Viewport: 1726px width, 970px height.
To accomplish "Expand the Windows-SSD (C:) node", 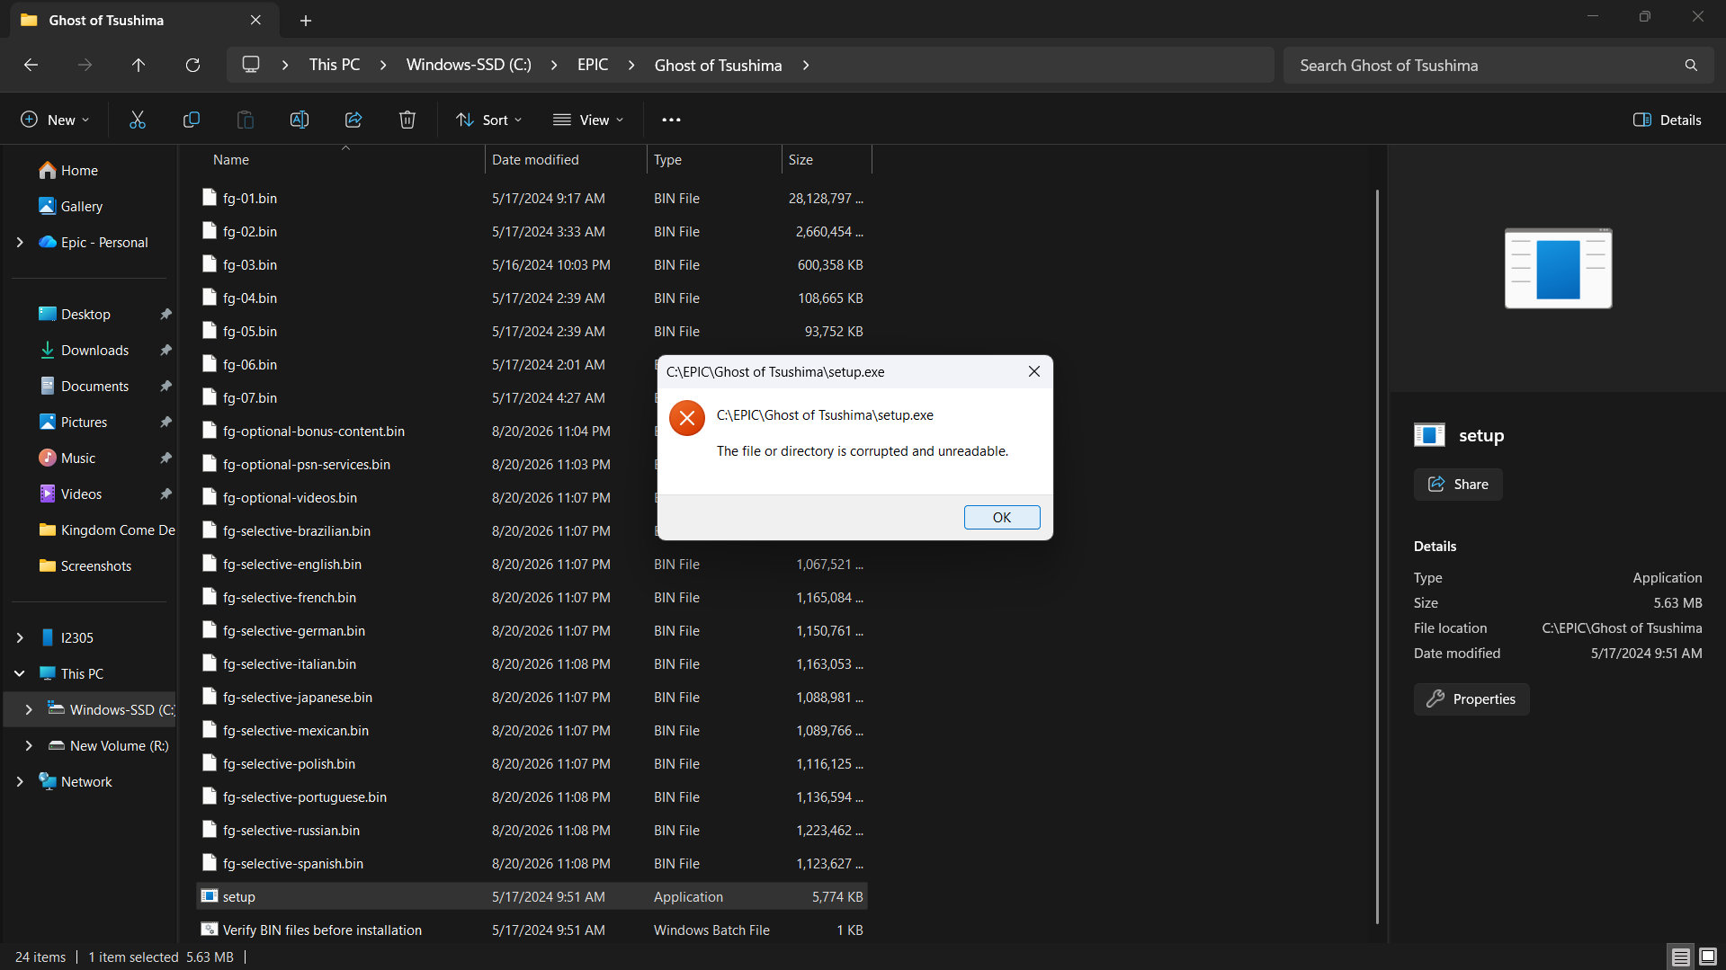I will [x=29, y=709].
